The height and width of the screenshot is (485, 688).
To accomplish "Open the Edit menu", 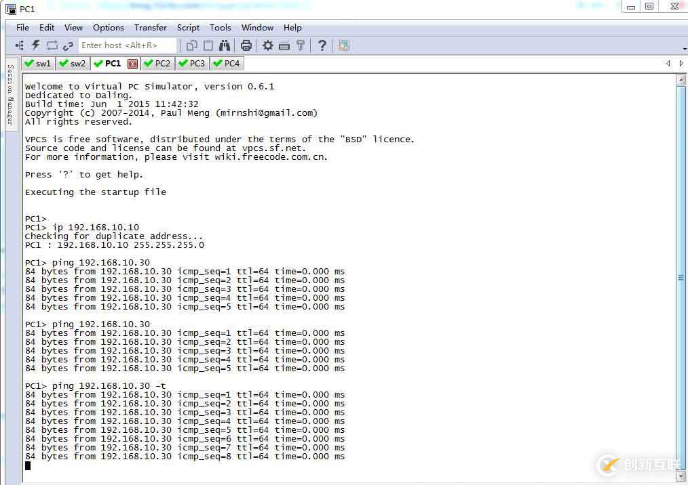I will pos(47,28).
